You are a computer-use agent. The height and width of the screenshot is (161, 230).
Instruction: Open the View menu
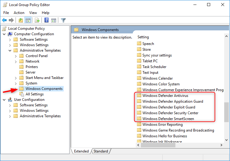[x=33, y=13]
